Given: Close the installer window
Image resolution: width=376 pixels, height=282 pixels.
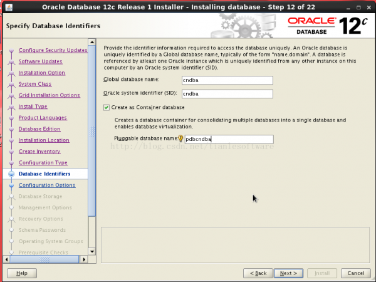Looking at the screenshot, I should tap(369, 8).
